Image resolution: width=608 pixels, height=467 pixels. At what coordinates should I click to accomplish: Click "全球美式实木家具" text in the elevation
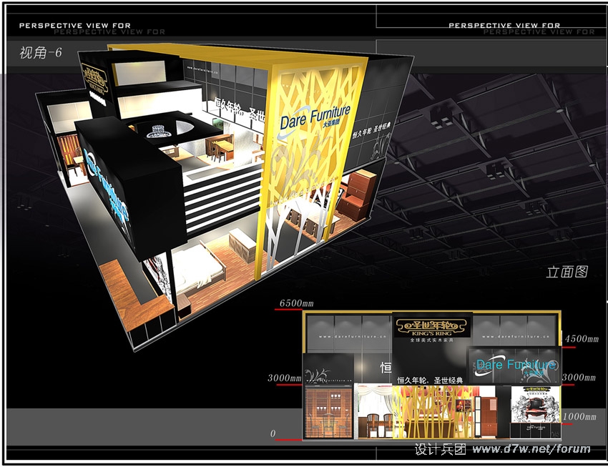click(431, 340)
